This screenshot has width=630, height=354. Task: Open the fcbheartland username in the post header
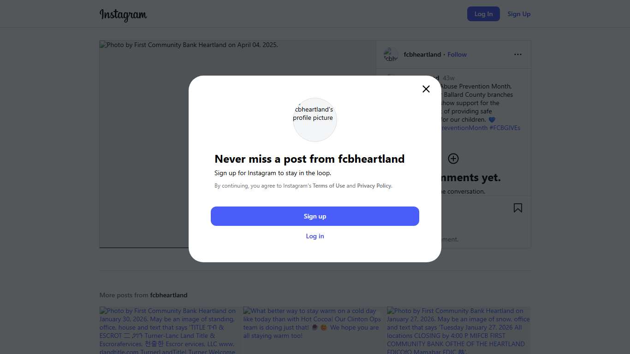tap(422, 54)
